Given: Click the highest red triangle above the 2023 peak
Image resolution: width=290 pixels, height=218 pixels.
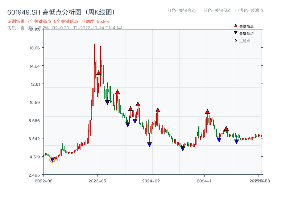Looking at the screenshot, I should click(x=98, y=73).
